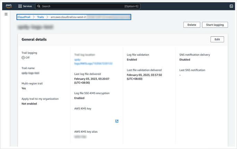Open the Services menu label
The image size is (237, 149).
click(x=27, y=6)
